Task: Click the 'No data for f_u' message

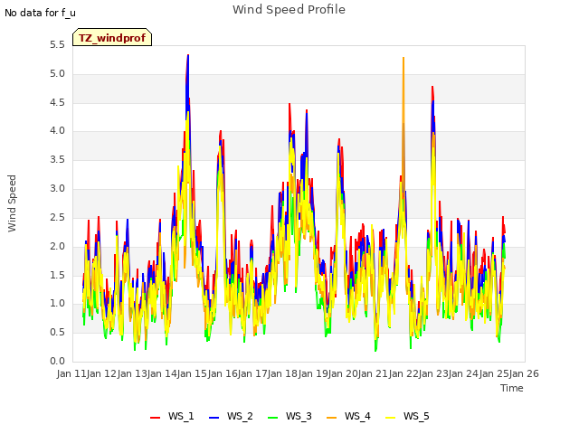Action: coord(40,13)
